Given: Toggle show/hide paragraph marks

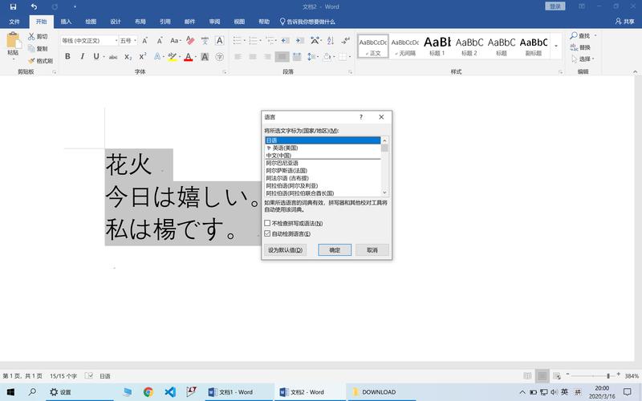Looking at the screenshot, I should pyautogui.click(x=346, y=41).
